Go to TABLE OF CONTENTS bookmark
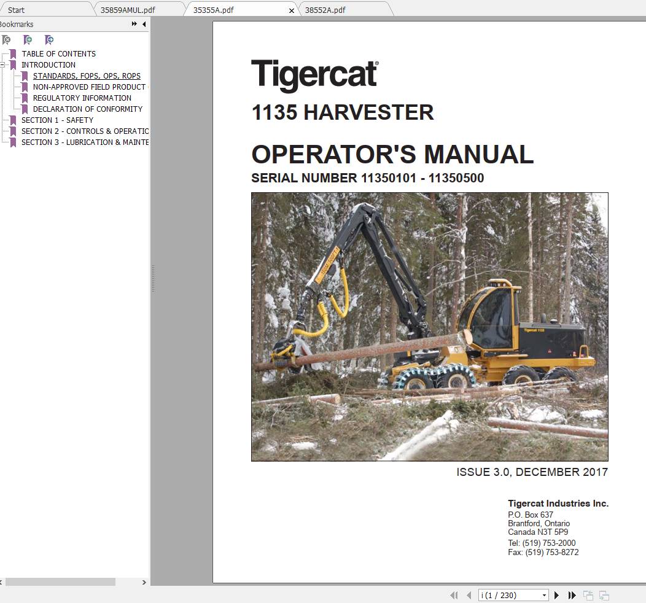Screen dimensions: 646x603 pyautogui.click(x=58, y=53)
